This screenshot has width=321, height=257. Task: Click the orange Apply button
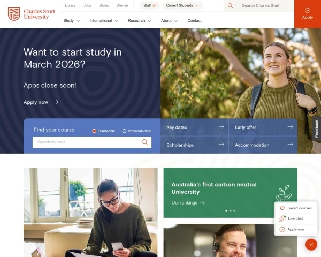(308, 14)
